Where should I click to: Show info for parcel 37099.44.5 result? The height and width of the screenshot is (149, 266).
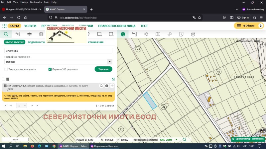pos(107,86)
